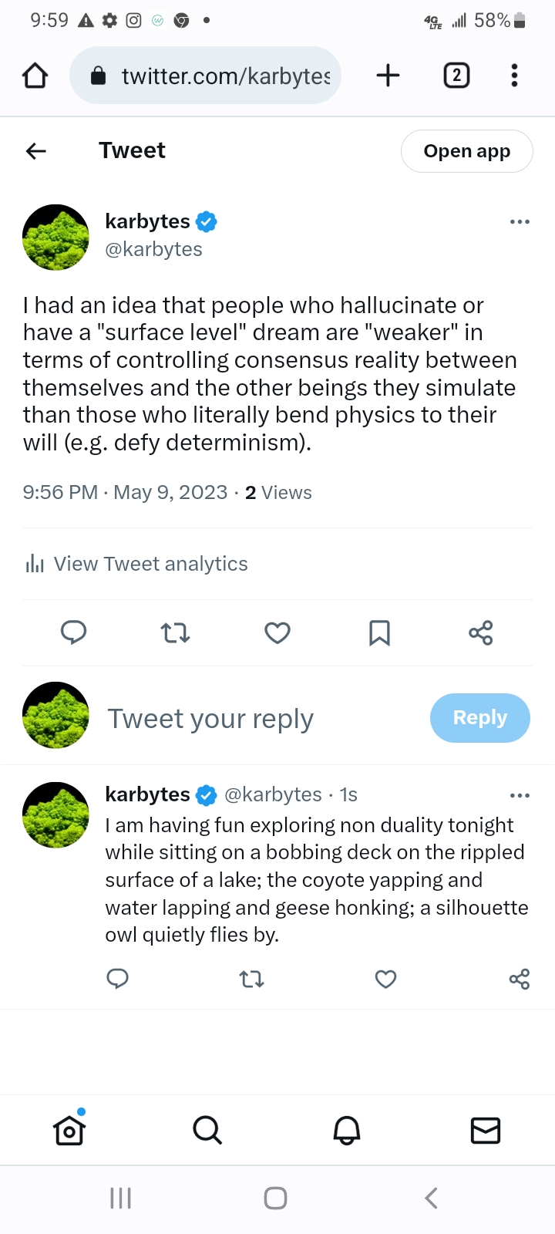Comment on the reply tweet

[117, 979]
